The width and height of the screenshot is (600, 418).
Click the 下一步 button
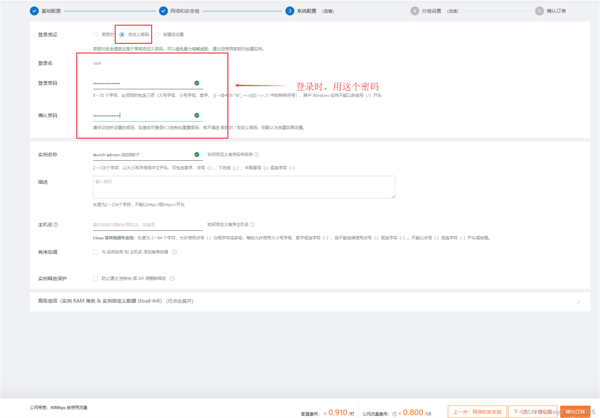(x=533, y=412)
